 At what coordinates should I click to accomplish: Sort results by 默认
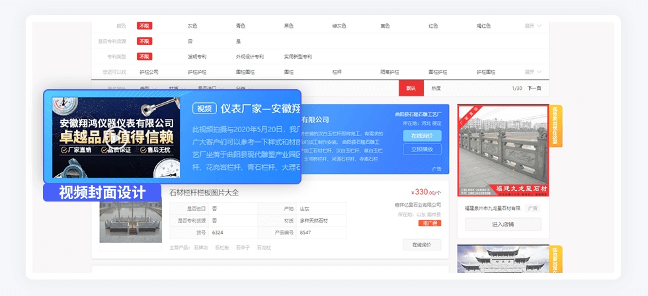pyautogui.click(x=411, y=88)
